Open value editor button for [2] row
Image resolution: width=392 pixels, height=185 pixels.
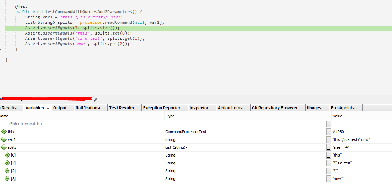pos(328,171)
